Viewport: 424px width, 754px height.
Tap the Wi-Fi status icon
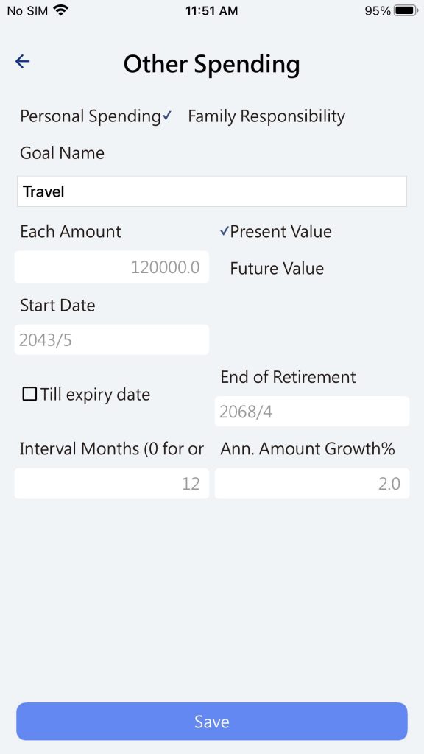(61, 10)
